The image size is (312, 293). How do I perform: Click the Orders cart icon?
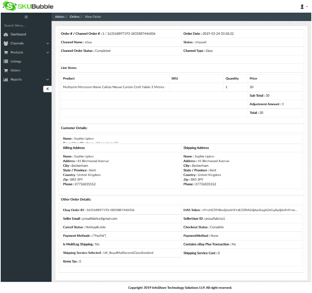pos(6,70)
